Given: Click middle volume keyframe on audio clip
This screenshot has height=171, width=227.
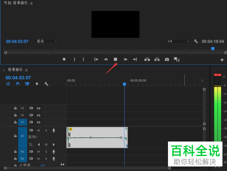Looking at the screenshot, I should tap(91, 137).
